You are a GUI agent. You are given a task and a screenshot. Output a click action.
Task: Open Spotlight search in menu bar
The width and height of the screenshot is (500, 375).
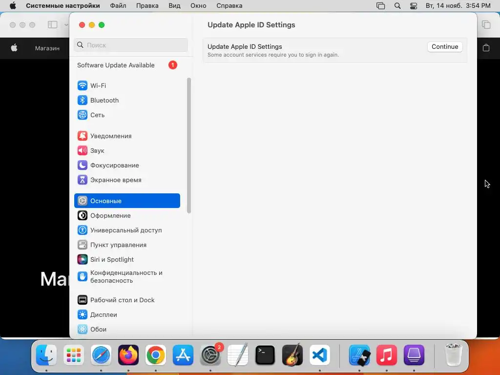coord(397,6)
